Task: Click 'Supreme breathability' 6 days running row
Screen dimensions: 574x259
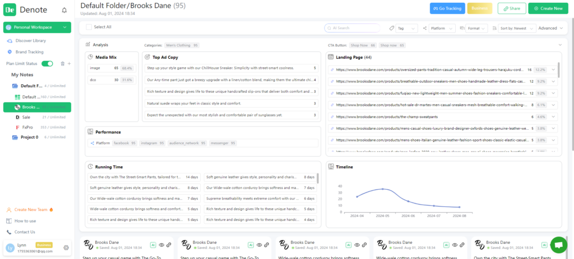Action: [x=260, y=199]
